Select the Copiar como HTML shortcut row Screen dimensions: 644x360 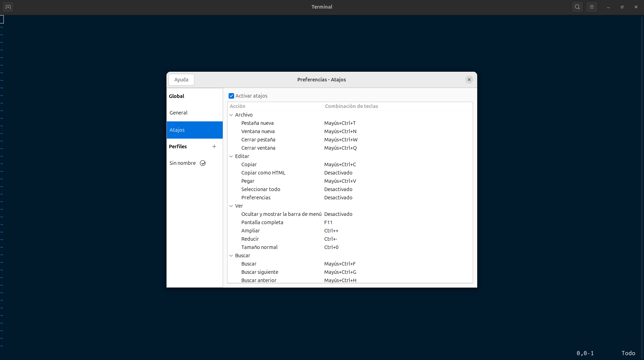click(x=263, y=173)
